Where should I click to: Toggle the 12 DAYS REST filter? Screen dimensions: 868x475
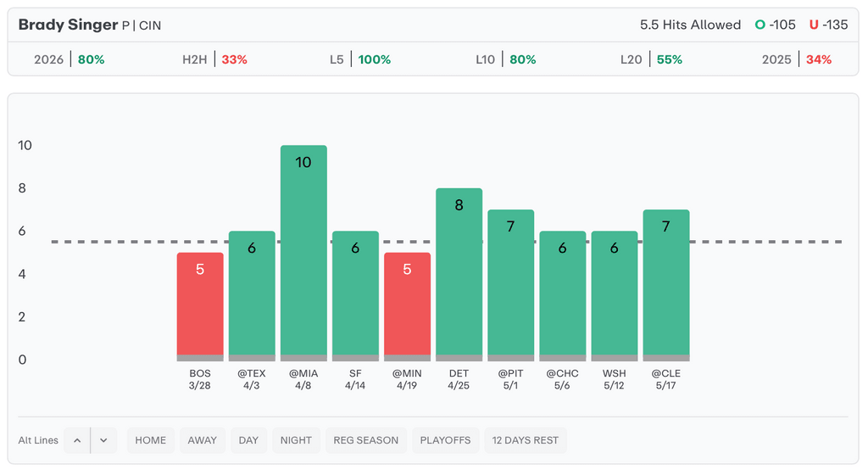[526, 440]
